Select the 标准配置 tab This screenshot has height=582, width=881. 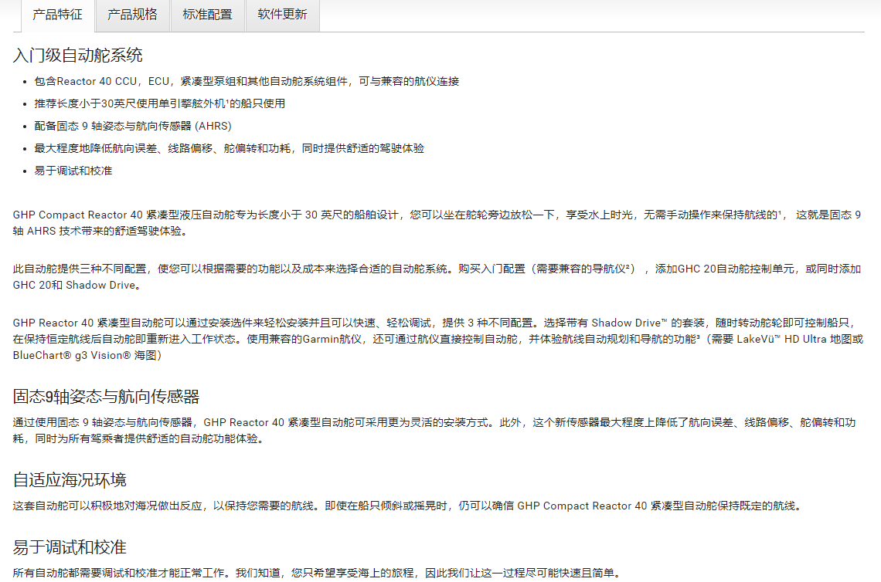pyautogui.click(x=207, y=15)
